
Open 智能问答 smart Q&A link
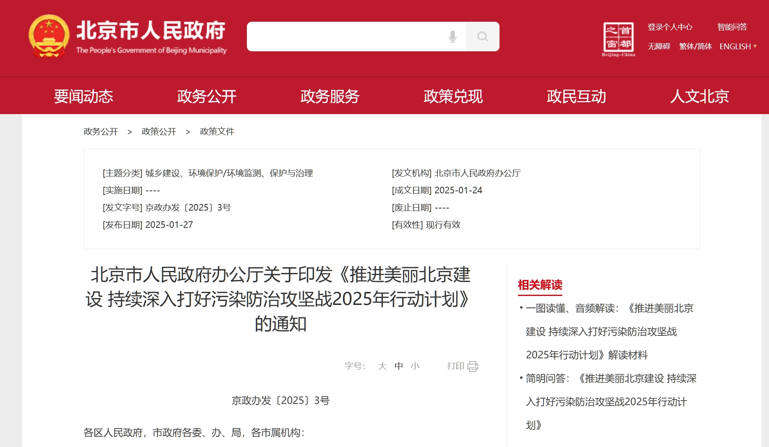point(732,27)
